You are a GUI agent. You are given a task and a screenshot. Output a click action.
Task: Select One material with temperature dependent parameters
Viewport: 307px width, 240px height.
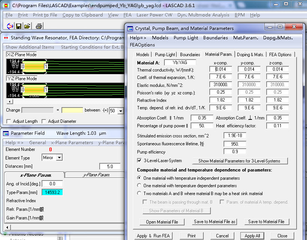point(139,185)
